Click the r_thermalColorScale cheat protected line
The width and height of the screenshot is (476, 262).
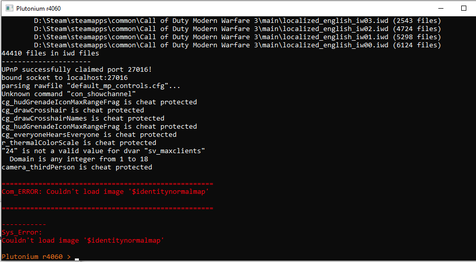coord(79,143)
